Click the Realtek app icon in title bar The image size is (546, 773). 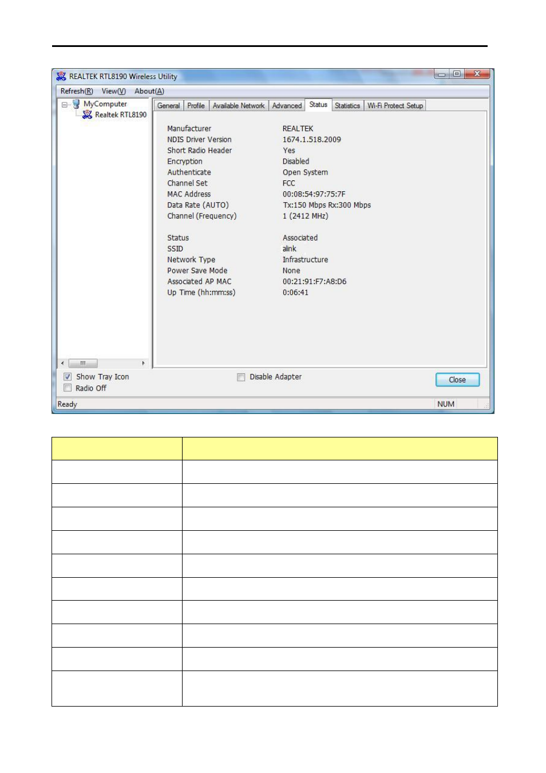pos(61,76)
